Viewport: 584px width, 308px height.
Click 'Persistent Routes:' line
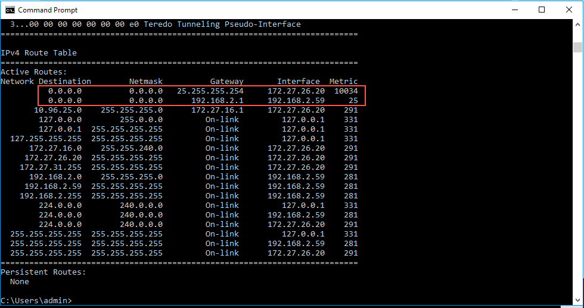click(43, 272)
